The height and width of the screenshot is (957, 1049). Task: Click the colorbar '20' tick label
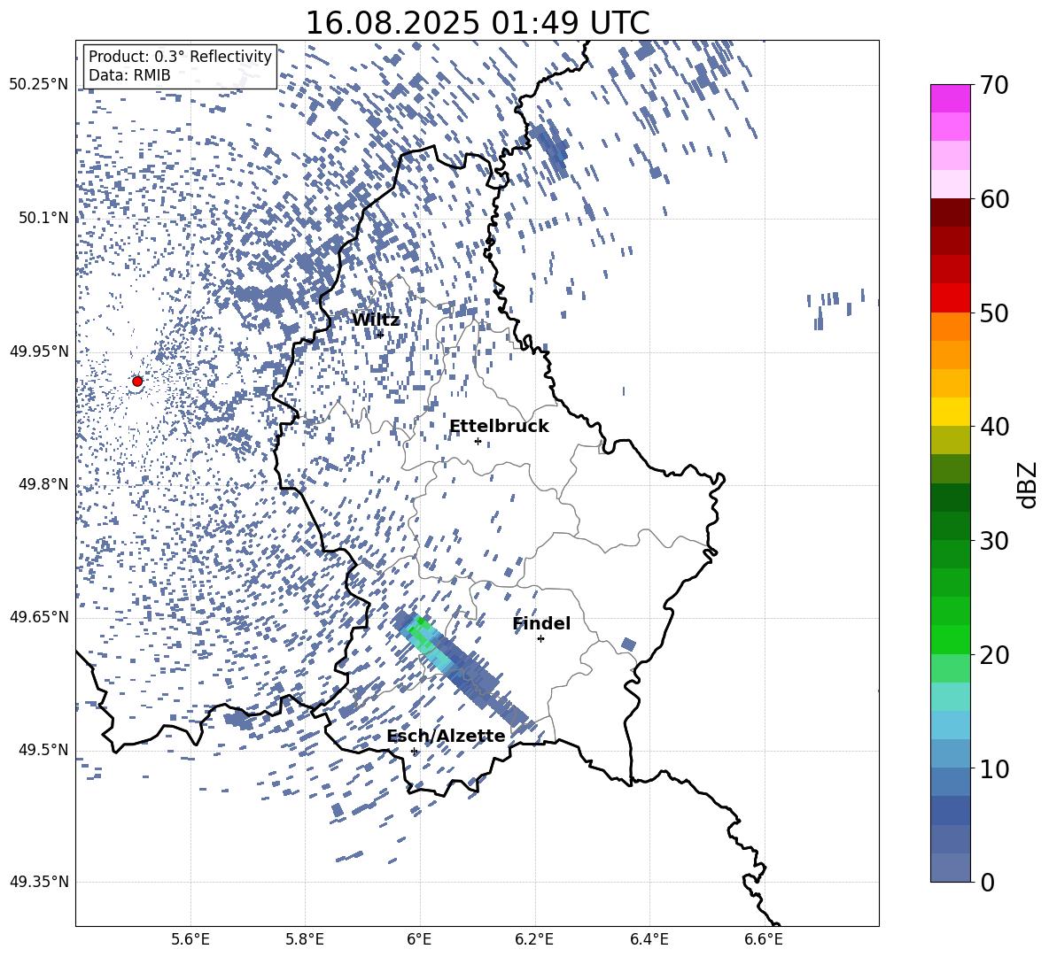(994, 655)
